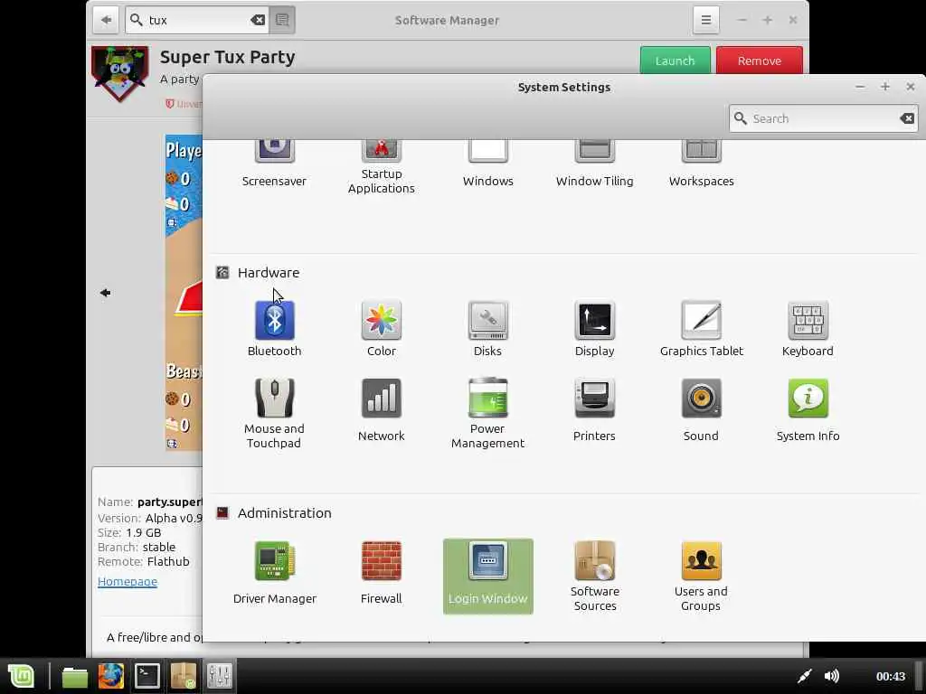Open Disks in System Settings

click(x=487, y=329)
